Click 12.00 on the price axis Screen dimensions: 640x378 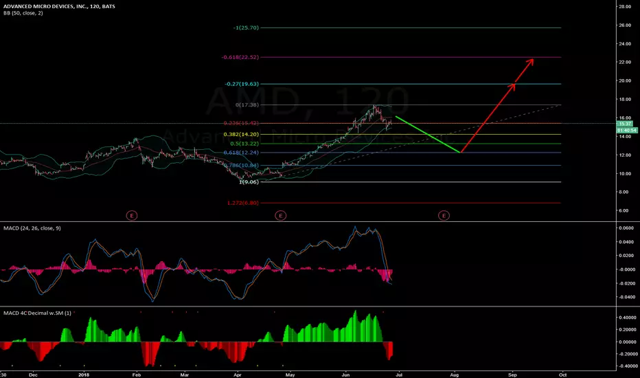point(625,155)
